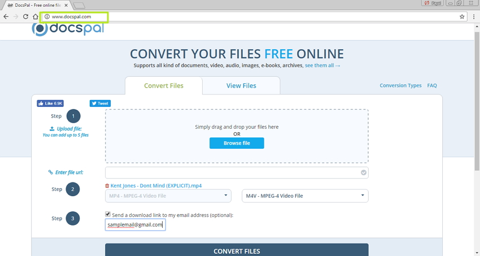Open browser home page
The width and height of the screenshot is (480, 256).
coord(36,16)
